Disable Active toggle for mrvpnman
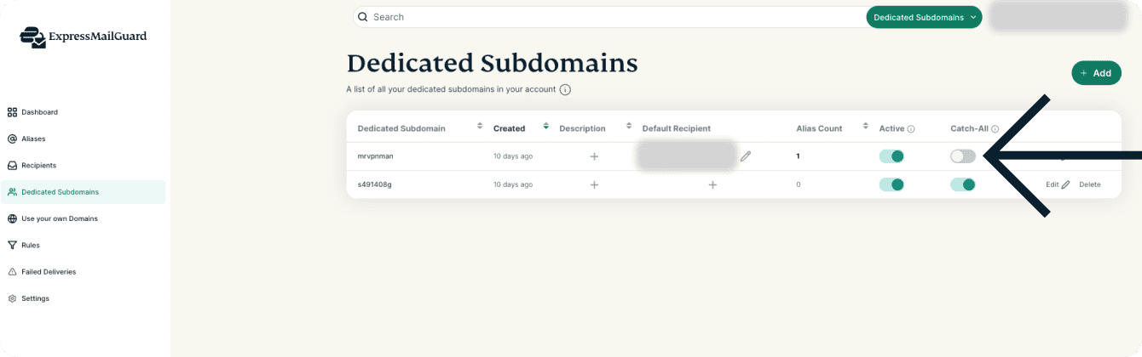Image resolution: width=1142 pixels, height=357 pixels. [x=891, y=156]
